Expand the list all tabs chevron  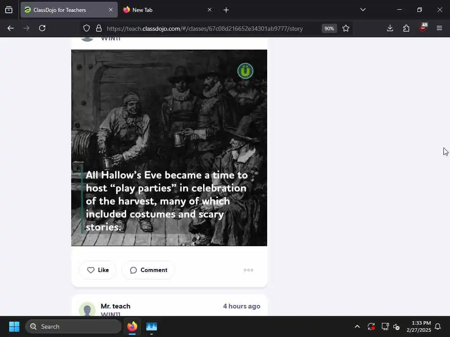(363, 10)
